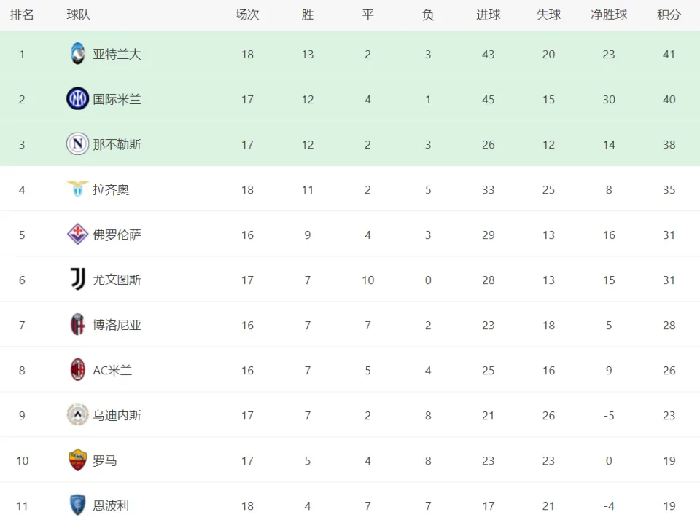Click the 进球 column header

(x=489, y=15)
